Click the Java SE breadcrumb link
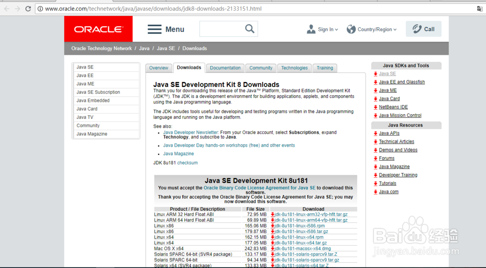 click(x=166, y=48)
